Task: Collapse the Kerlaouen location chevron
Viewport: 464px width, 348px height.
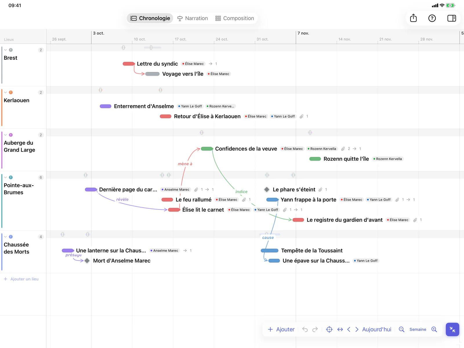Action: click(6, 93)
